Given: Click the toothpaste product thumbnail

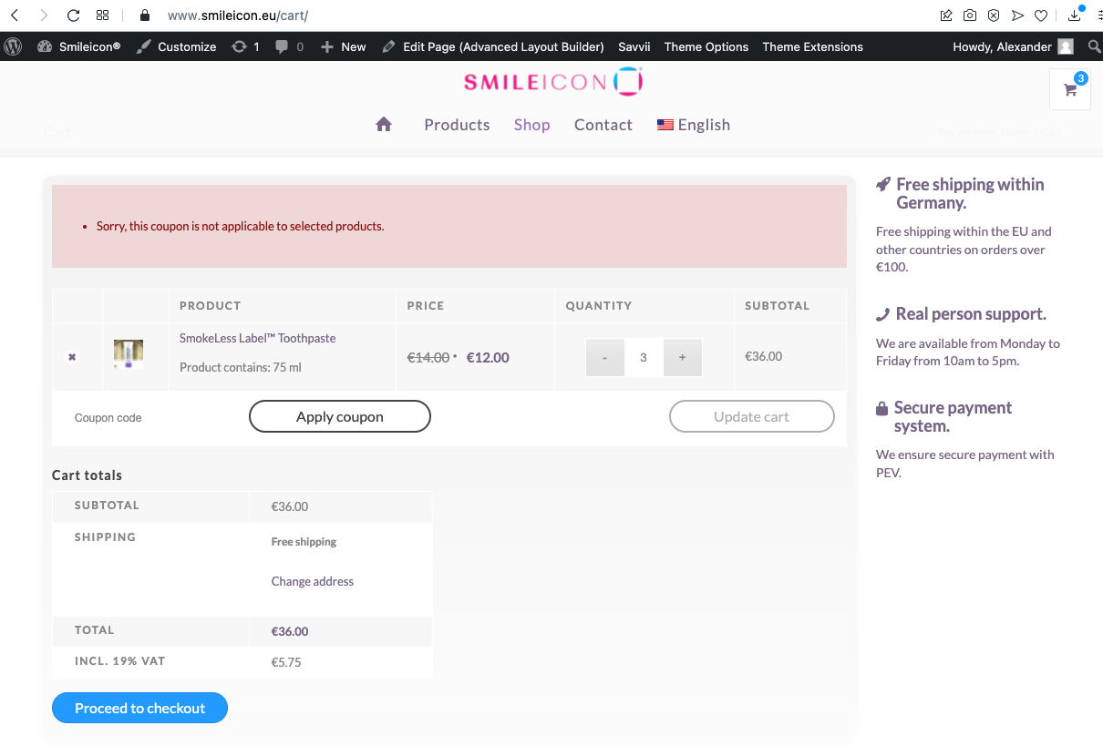Looking at the screenshot, I should pos(129,354).
